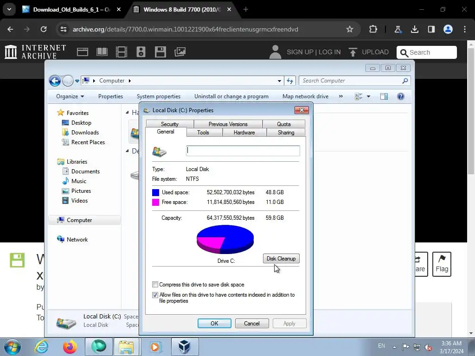Focus the drive label text field

click(243, 151)
